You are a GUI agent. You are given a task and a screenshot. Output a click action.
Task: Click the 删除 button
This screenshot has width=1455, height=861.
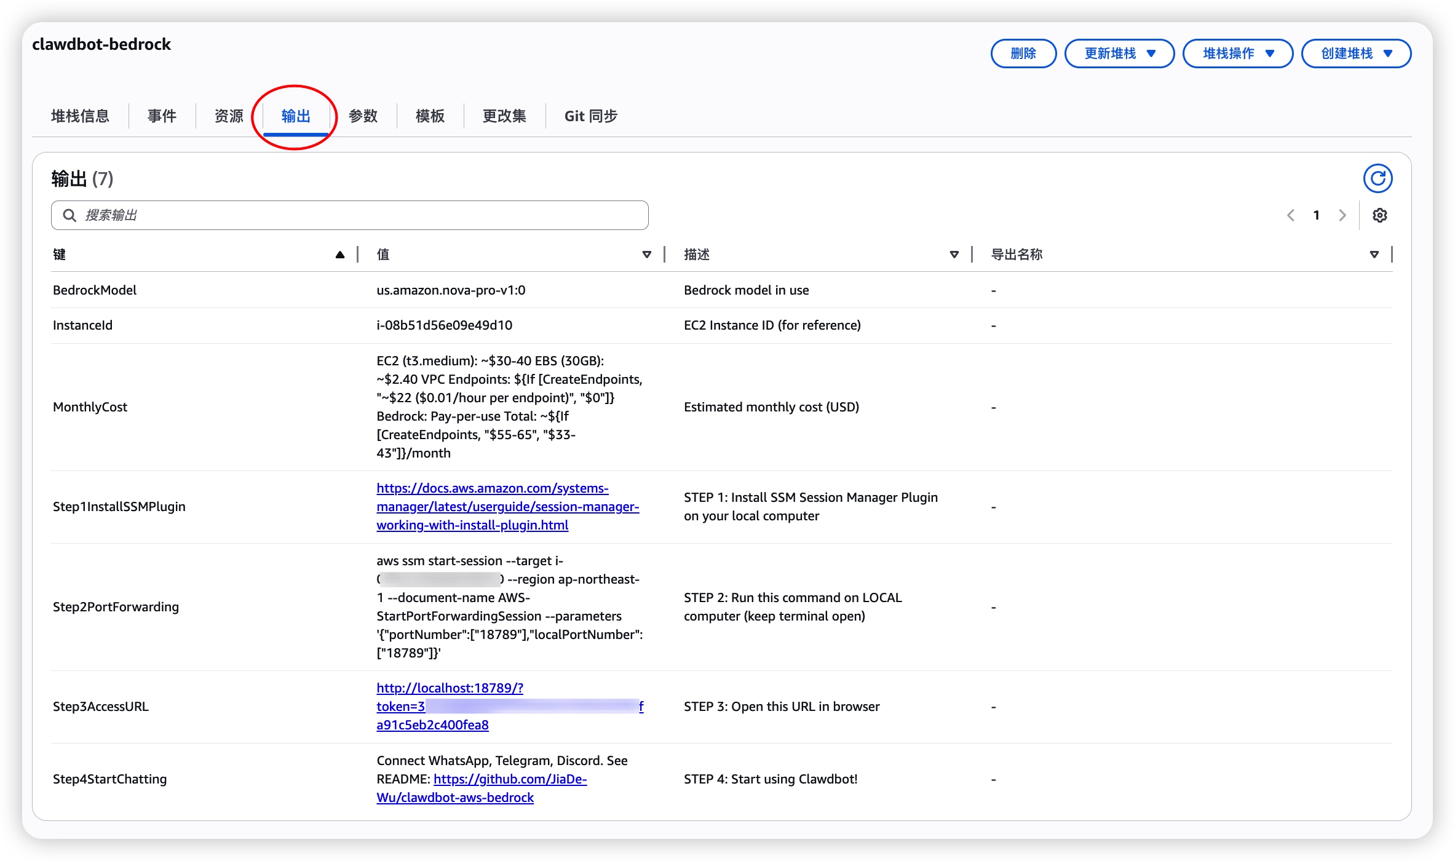tap(1023, 54)
